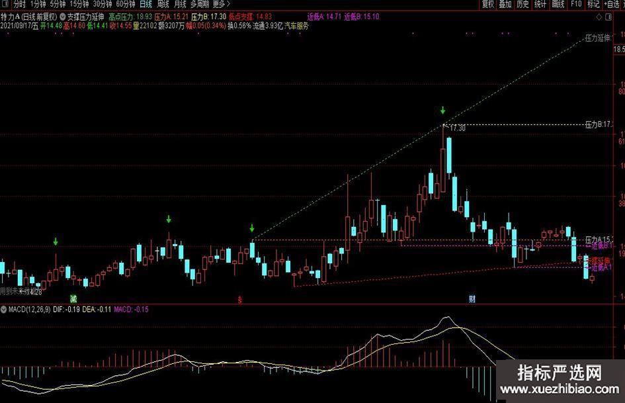Click the 低点支撑: 14.83 value
Viewport: 625px width, 403px height.
pos(250,17)
